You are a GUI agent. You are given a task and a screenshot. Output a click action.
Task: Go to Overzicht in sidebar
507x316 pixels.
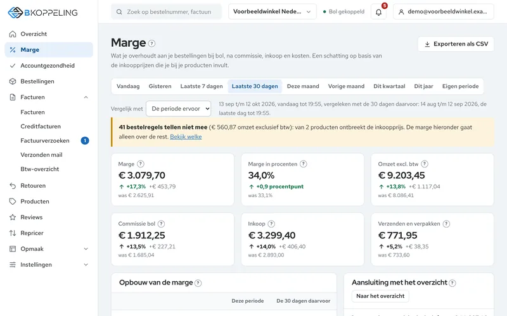click(49, 34)
